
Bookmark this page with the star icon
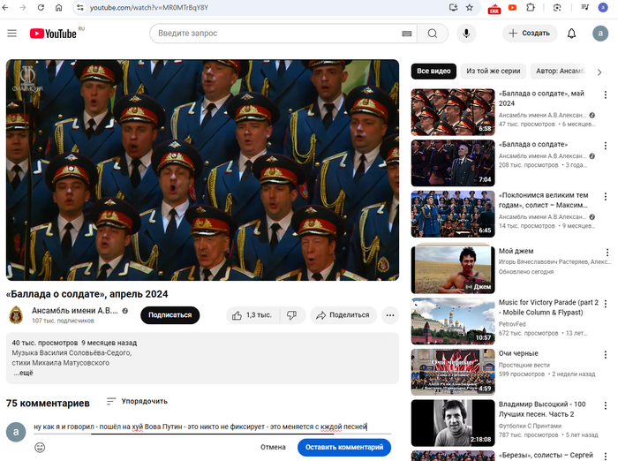(x=470, y=7)
